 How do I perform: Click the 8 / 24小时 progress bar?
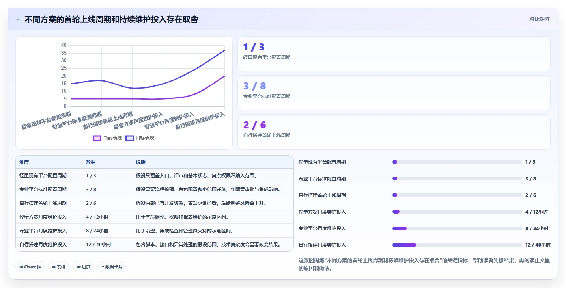click(x=457, y=229)
